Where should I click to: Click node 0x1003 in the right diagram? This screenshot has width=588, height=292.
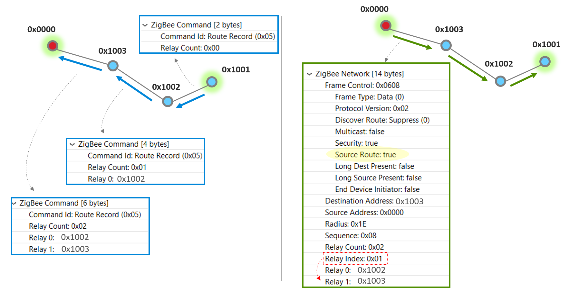446,46
